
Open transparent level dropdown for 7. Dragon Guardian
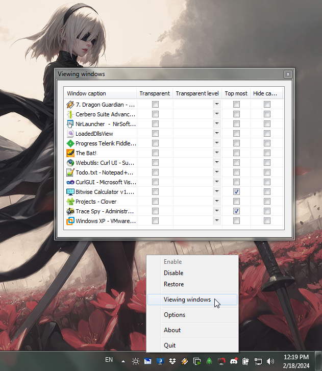pyautogui.click(x=217, y=105)
